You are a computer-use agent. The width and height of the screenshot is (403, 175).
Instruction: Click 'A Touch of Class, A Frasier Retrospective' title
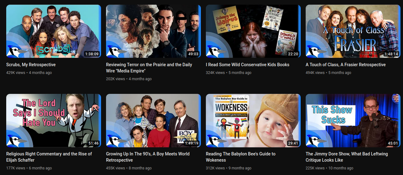click(x=345, y=65)
